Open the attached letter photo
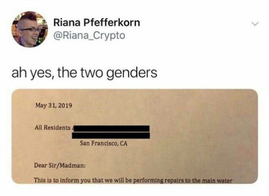The width and height of the screenshot is (269, 196). 135,136
